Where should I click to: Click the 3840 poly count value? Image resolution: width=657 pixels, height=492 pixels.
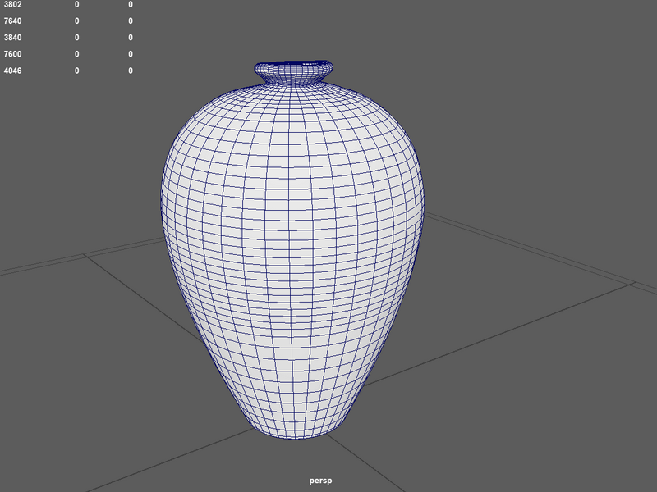(x=12, y=38)
